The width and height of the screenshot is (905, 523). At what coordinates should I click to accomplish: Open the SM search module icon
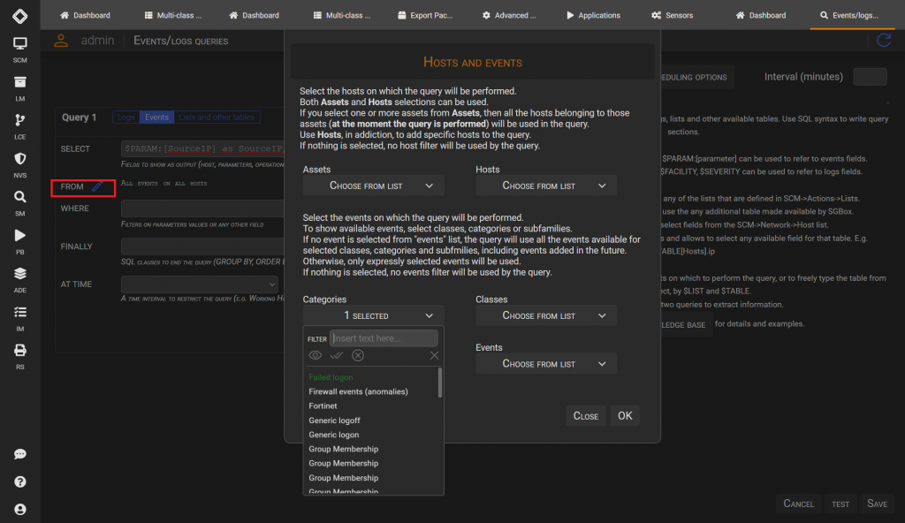[x=19, y=197]
